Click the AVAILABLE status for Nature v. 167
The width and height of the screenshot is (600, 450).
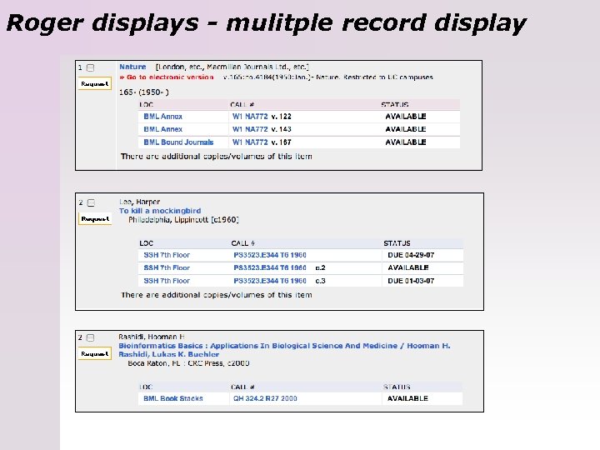coord(406,142)
